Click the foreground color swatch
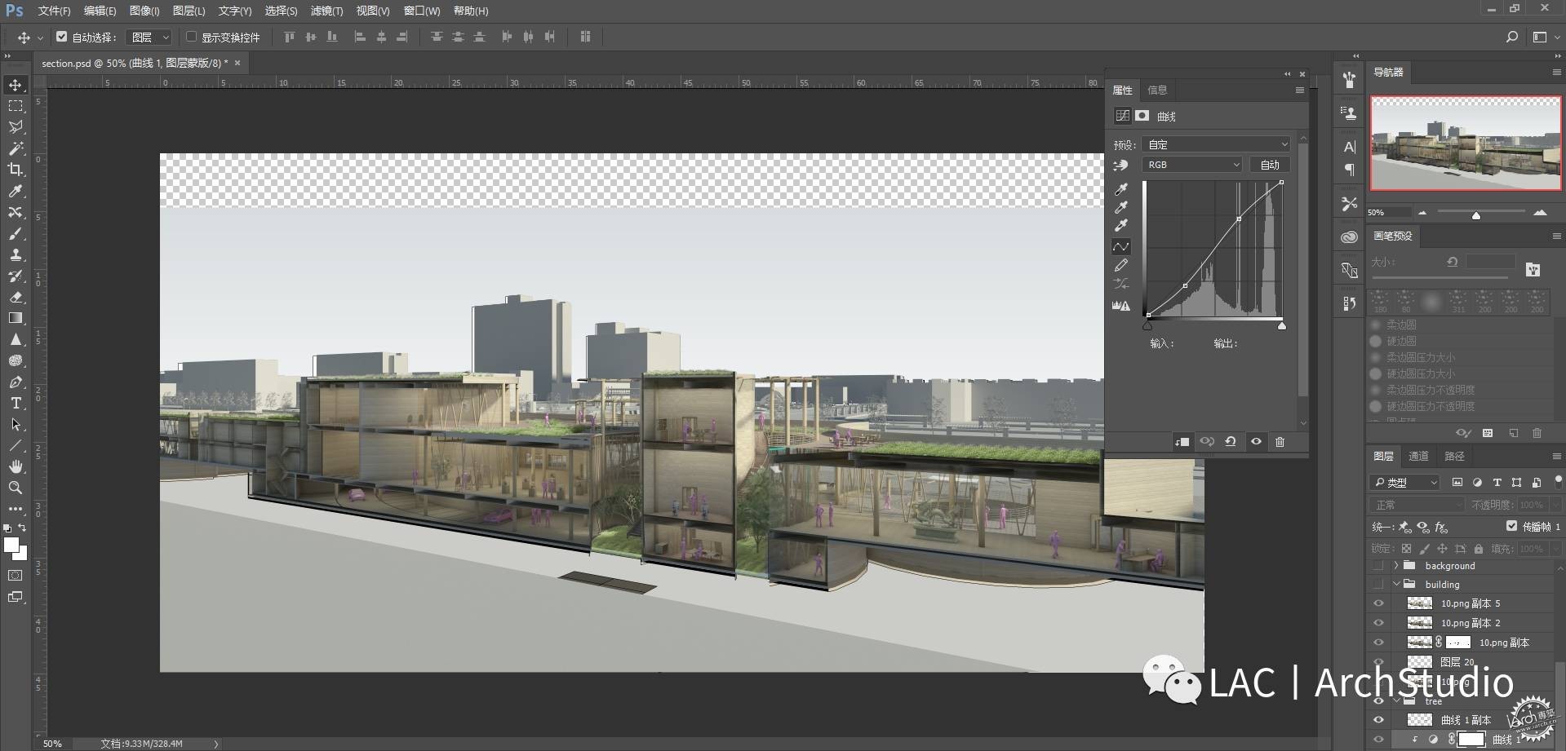The width and height of the screenshot is (1566, 751). [11, 546]
